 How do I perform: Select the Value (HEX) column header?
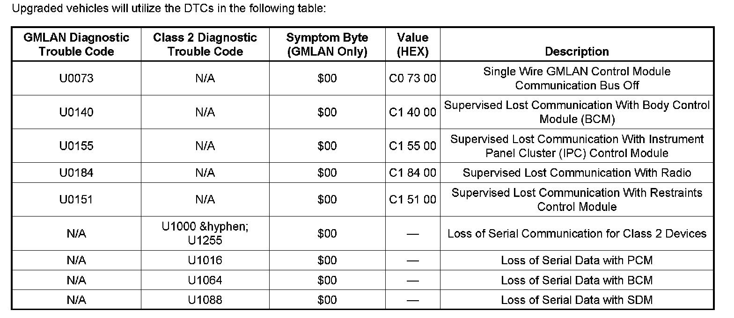point(412,44)
